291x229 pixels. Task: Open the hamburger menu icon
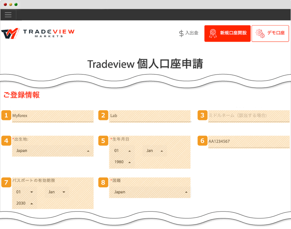tap(8, 15)
